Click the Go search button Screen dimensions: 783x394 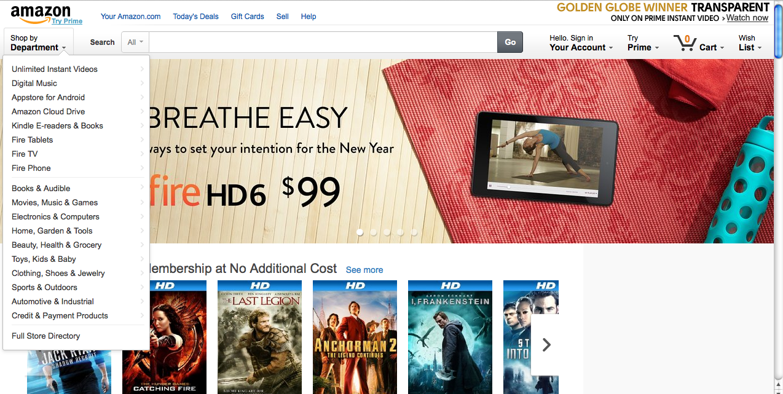[510, 42]
